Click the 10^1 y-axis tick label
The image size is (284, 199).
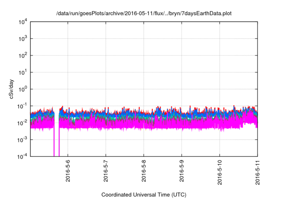(23, 72)
